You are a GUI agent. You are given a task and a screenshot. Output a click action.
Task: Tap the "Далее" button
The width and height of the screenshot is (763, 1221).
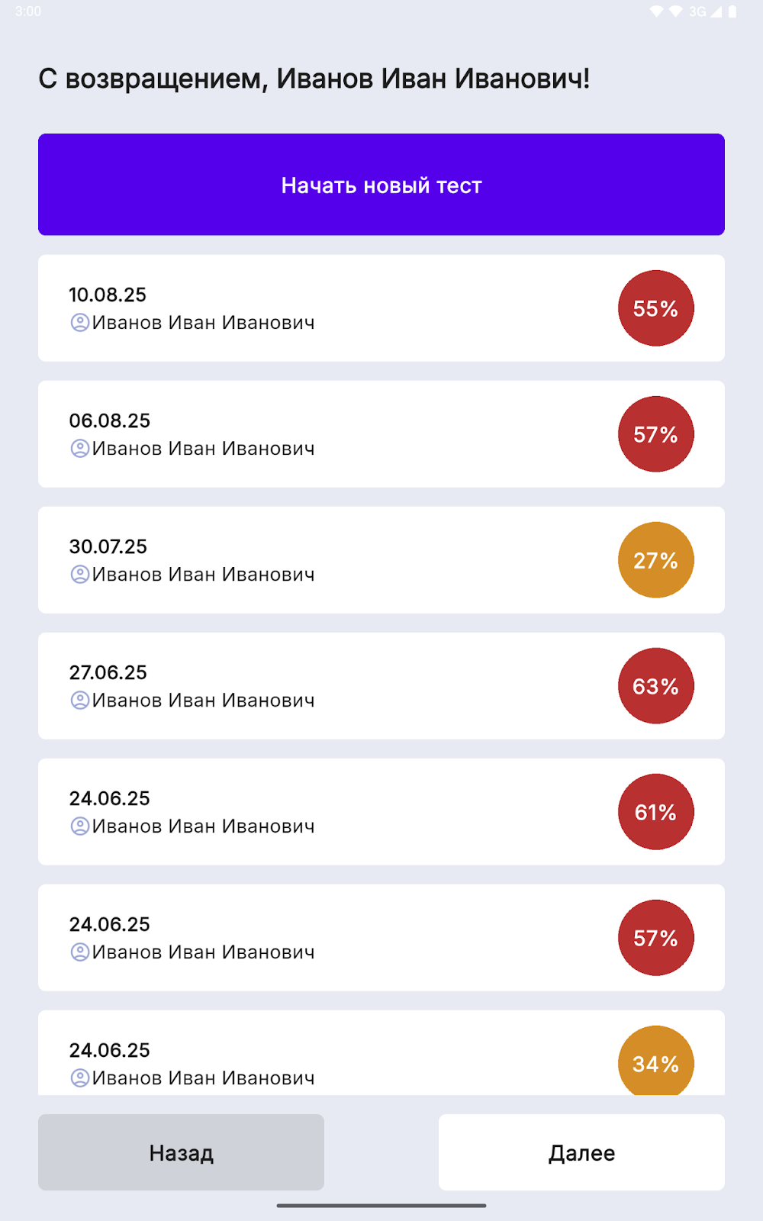coord(581,1152)
